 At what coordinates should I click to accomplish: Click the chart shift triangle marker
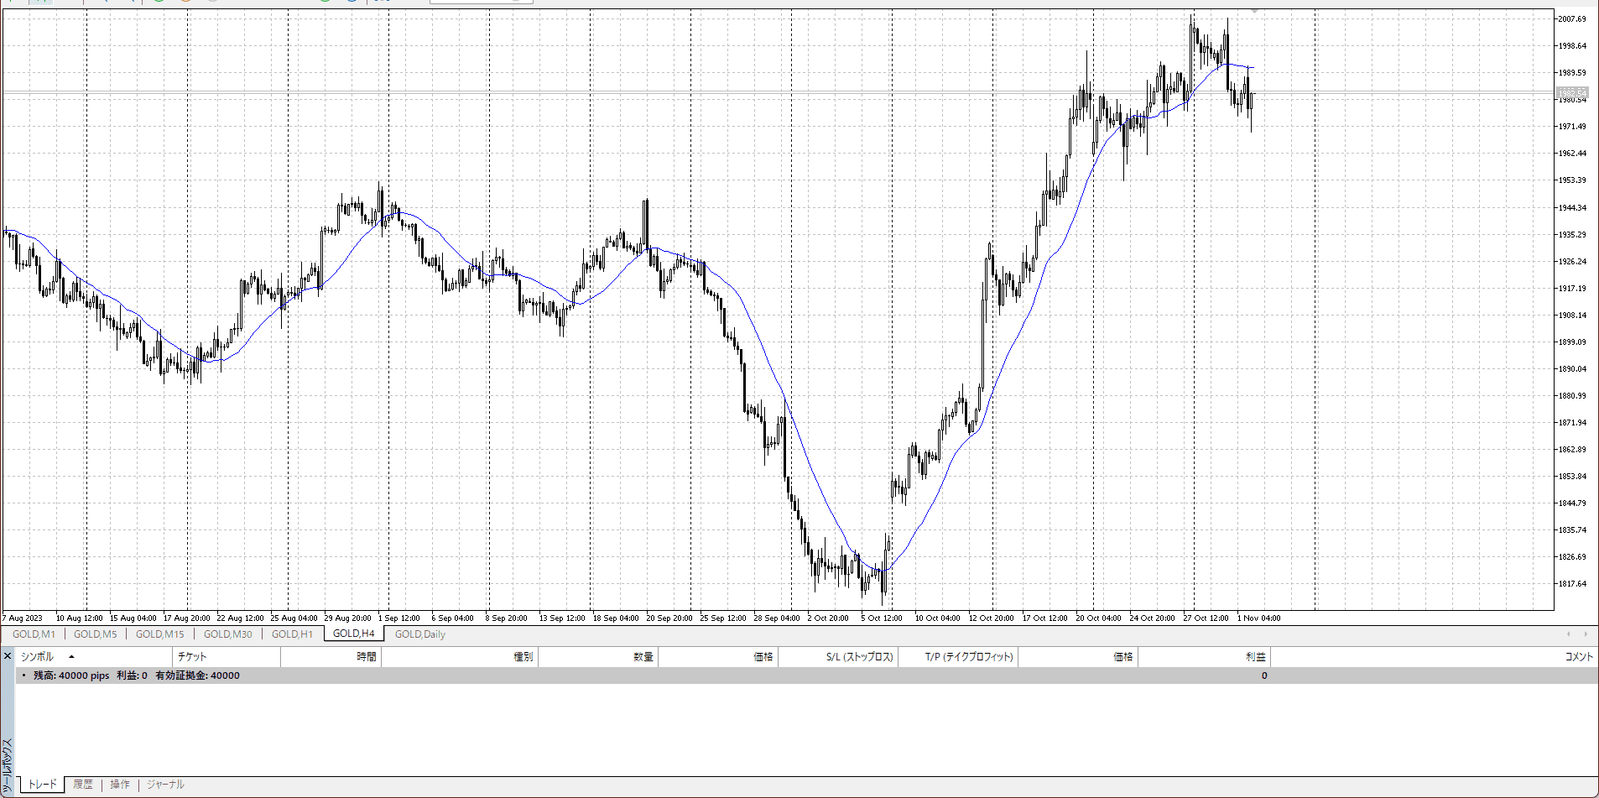[1254, 12]
